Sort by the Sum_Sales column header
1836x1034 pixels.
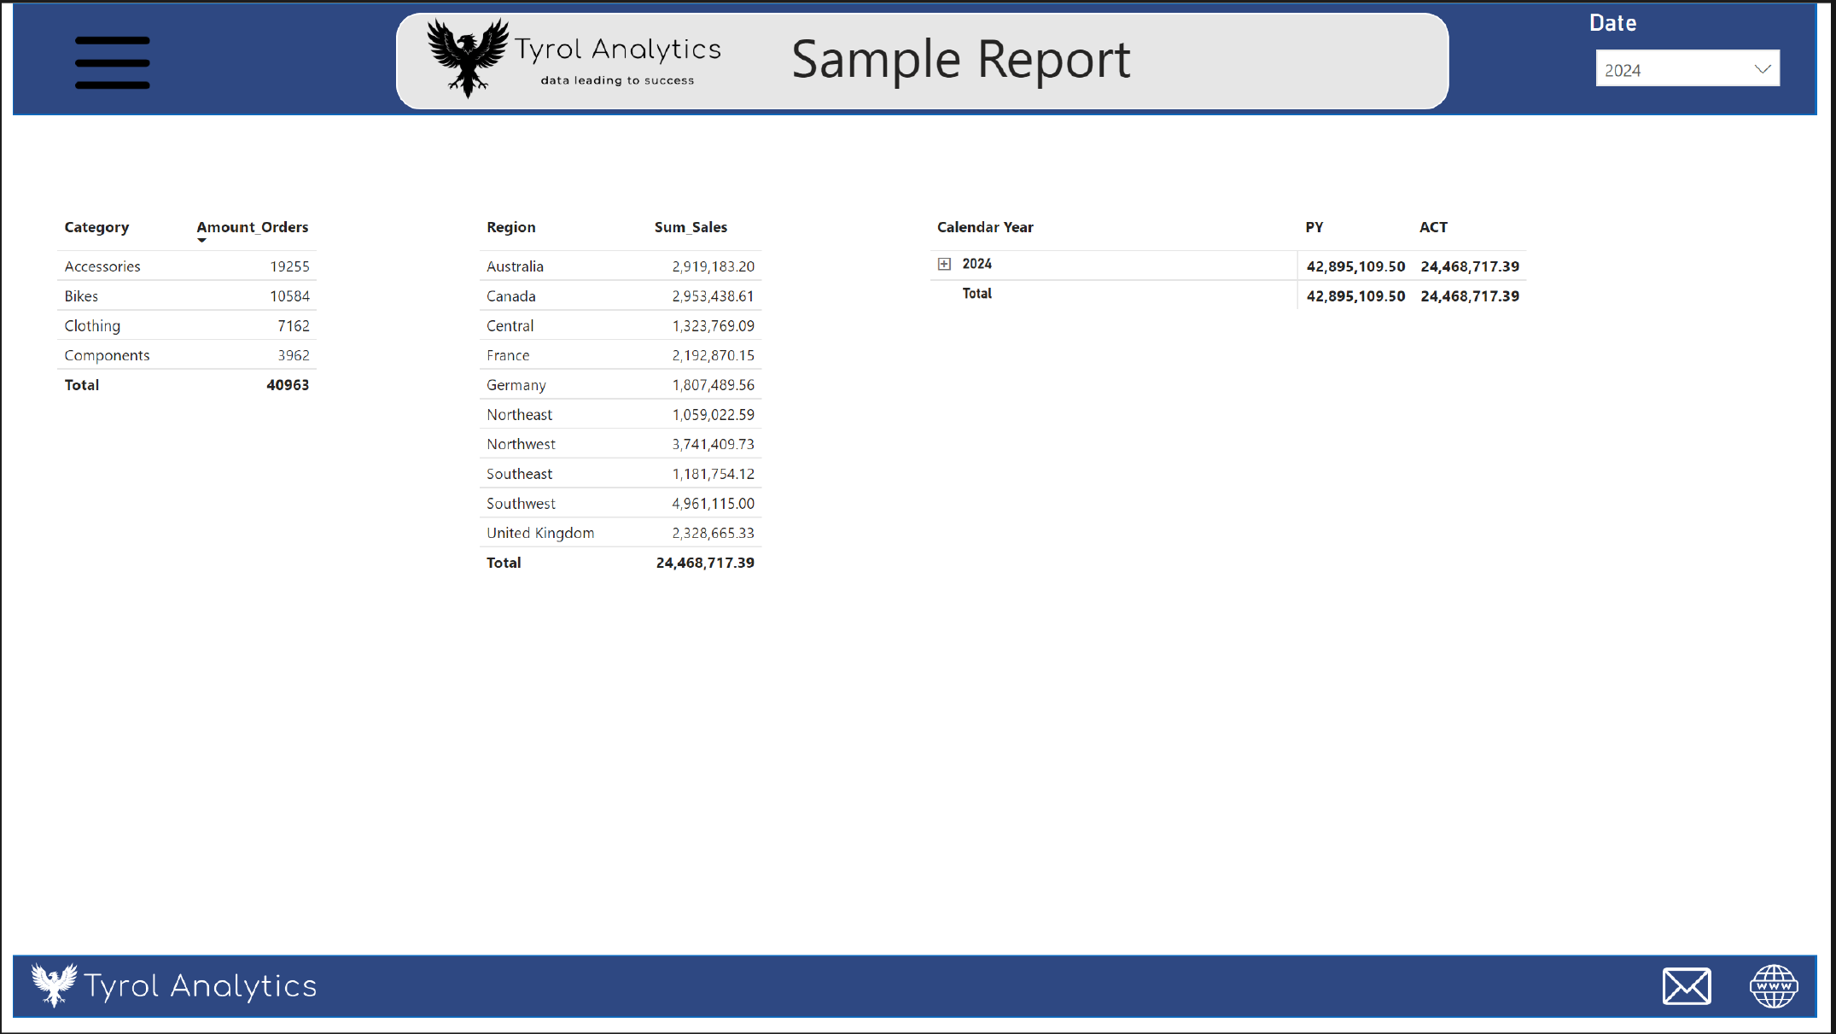coord(690,227)
